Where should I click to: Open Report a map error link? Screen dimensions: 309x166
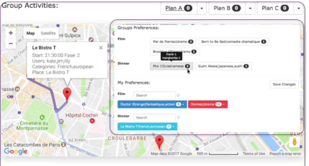(x=285, y=154)
